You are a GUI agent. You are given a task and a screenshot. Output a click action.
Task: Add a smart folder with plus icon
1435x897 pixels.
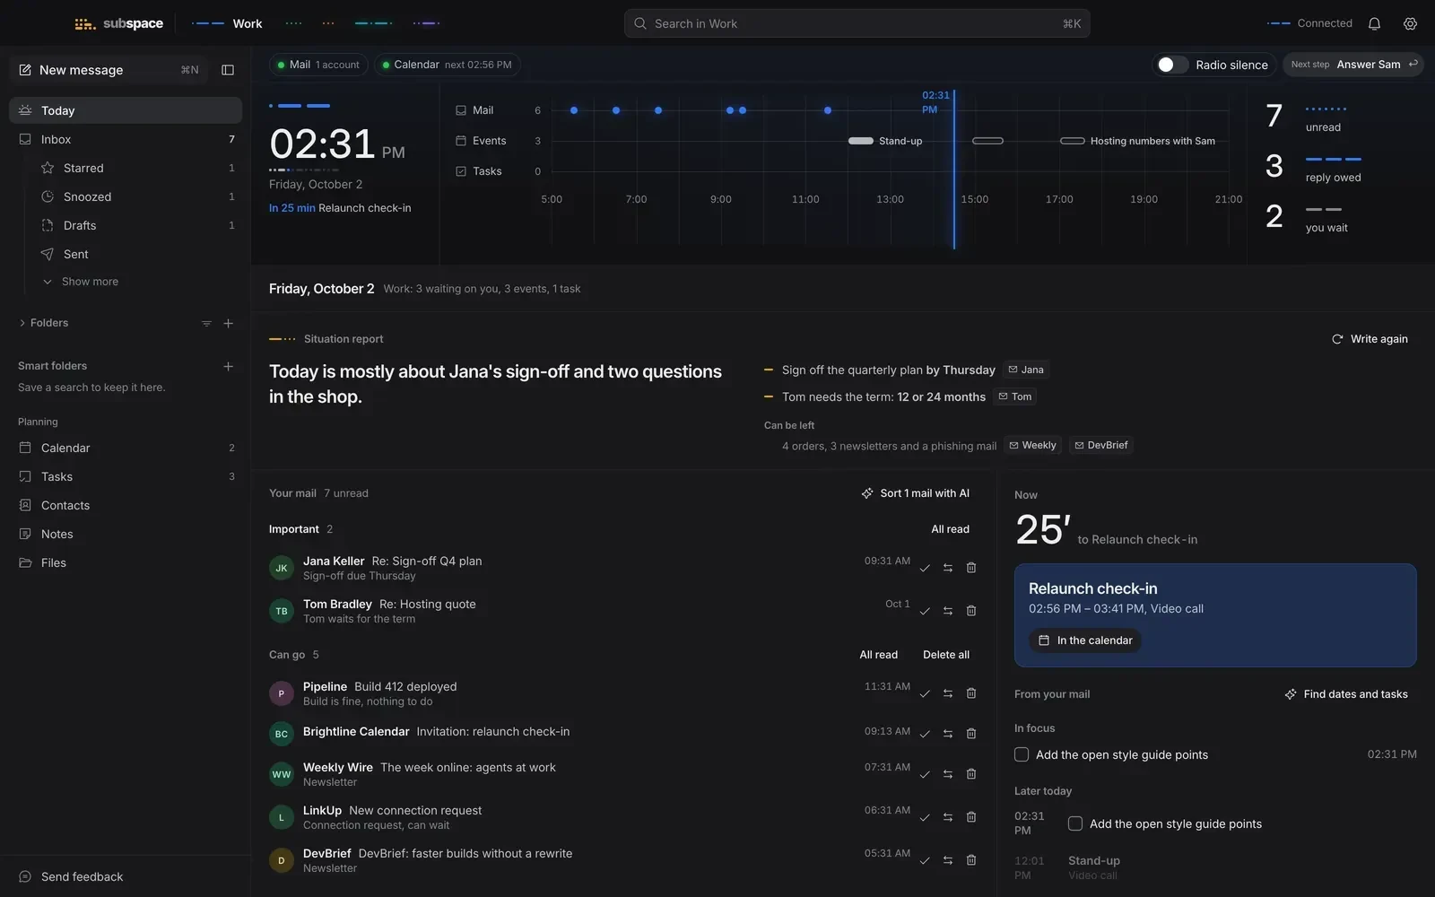[228, 366]
